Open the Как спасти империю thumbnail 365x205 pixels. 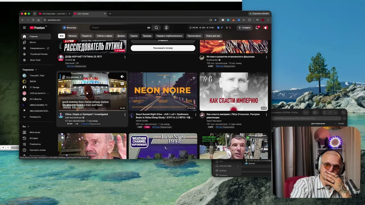click(x=234, y=92)
